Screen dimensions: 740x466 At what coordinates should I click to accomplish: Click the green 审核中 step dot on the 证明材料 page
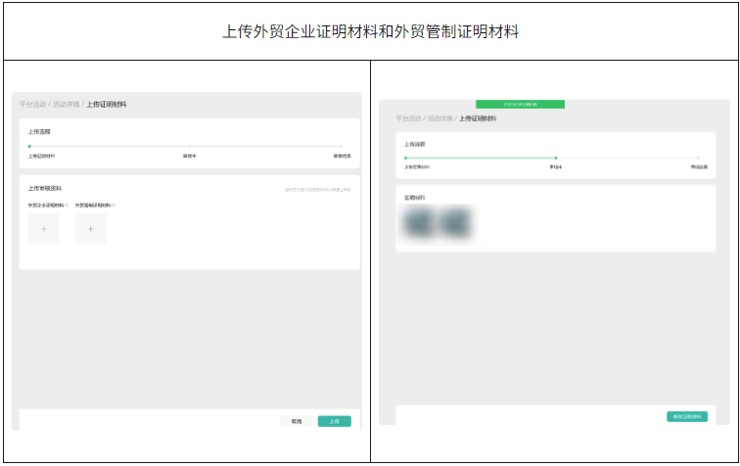coord(556,158)
